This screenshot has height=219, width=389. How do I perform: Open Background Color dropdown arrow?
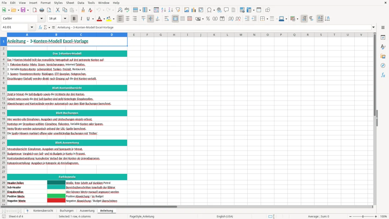tap(114, 19)
